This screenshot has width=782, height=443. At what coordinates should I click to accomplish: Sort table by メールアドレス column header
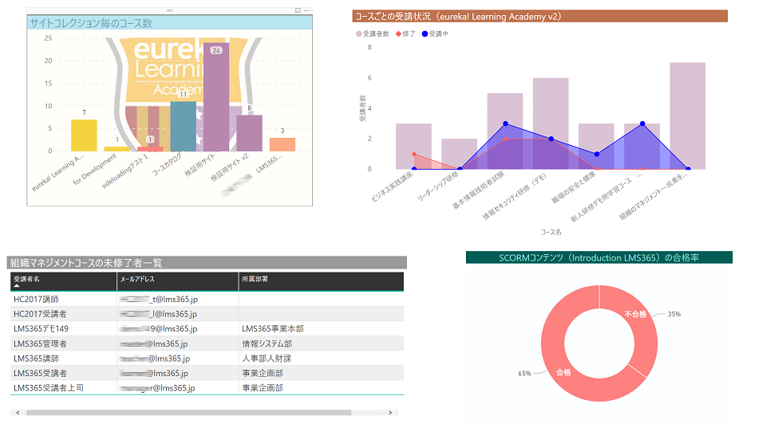coord(137,279)
